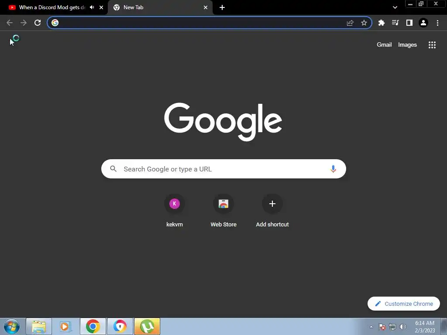
Task: Expand the tab search chevron
Action: click(x=395, y=7)
